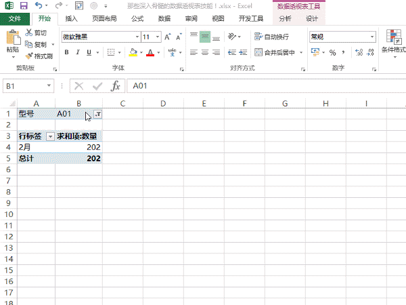406x305 pixels.
Task: Open the 行标签 row labels dropdown
Action: point(50,136)
